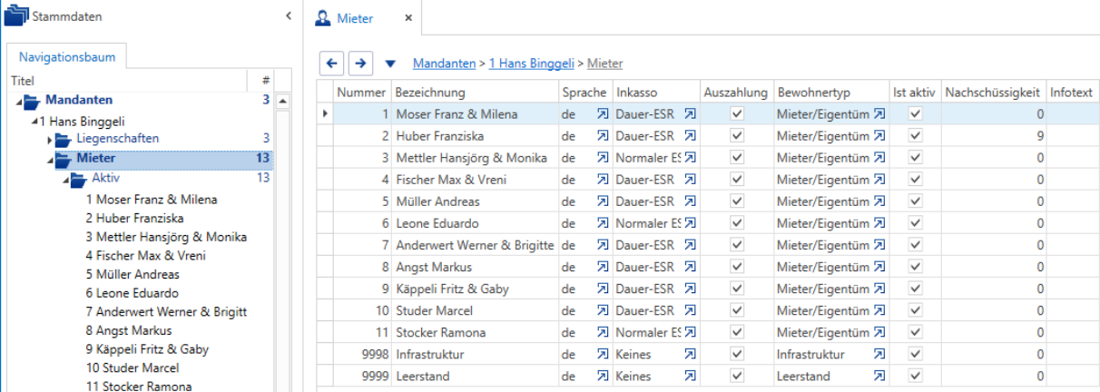Open Inkasso link icon for Angst Markus

690,267
